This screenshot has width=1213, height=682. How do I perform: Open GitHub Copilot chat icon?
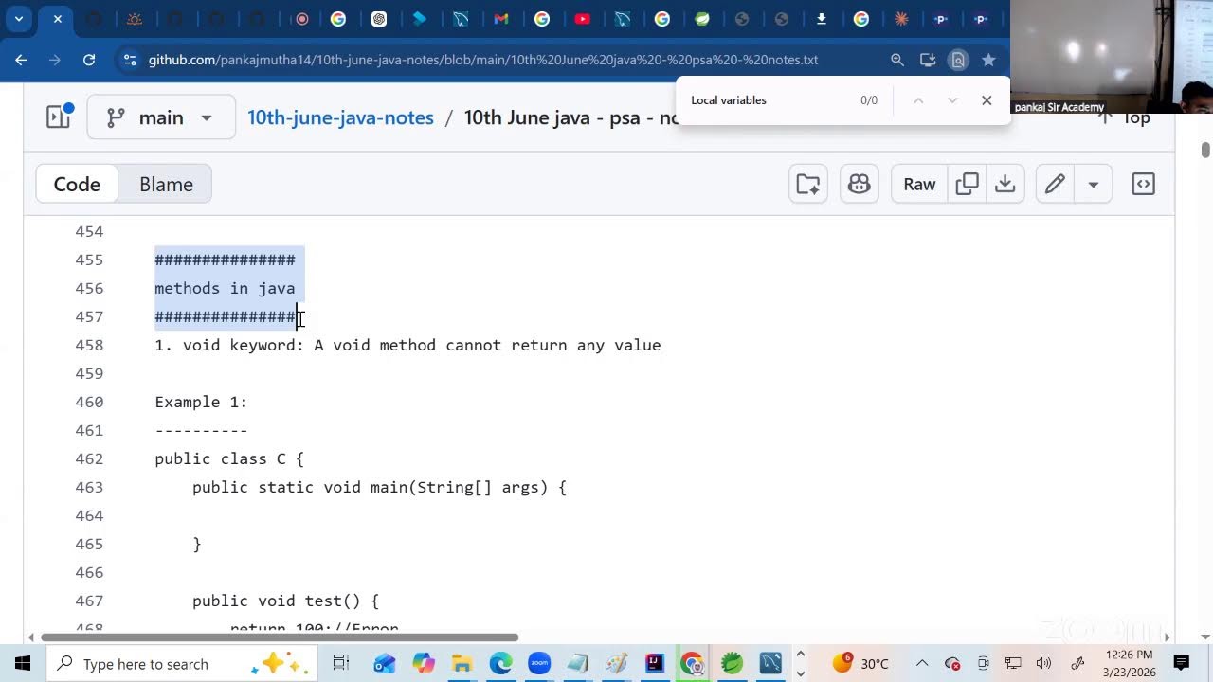click(860, 184)
